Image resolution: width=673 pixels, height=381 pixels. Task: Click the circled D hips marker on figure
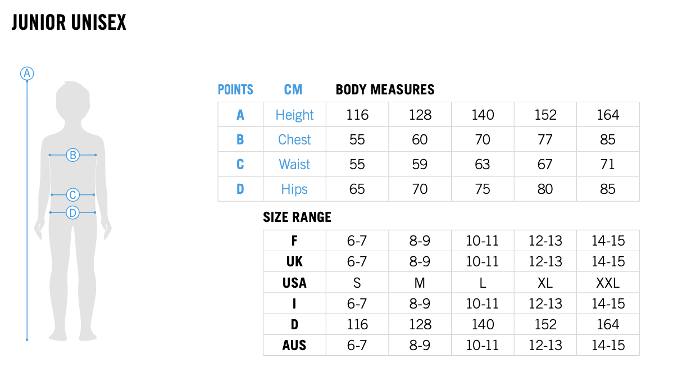tap(72, 212)
